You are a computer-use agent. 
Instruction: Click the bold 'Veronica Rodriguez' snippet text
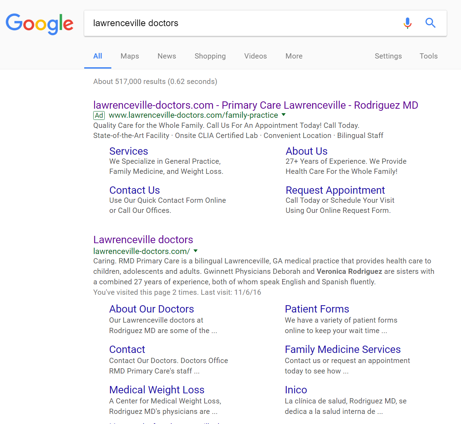click(x=349, y=271)
